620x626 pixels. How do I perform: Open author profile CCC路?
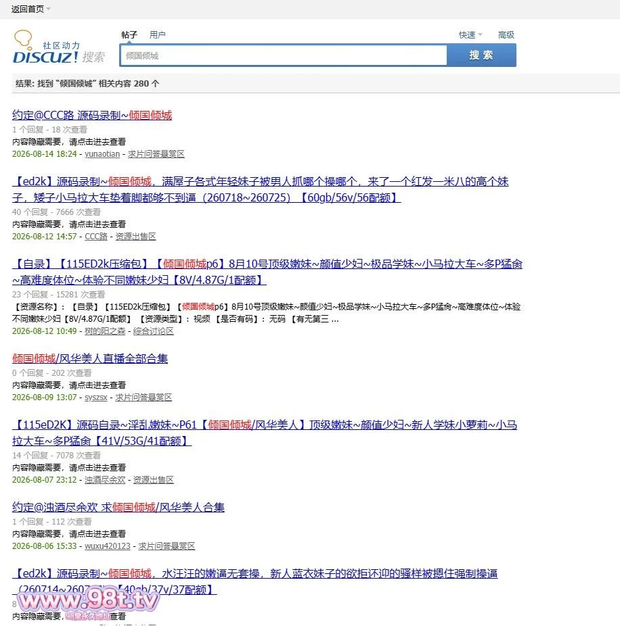(x=96, y=237)
